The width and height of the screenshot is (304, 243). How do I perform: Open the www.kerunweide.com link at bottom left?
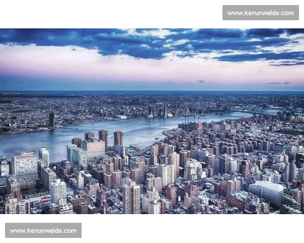coord(44,231)
